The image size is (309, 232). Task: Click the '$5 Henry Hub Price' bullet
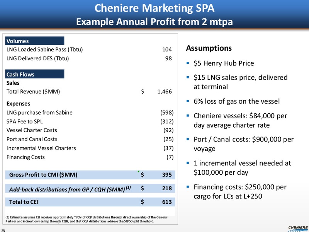click(224, 63)
